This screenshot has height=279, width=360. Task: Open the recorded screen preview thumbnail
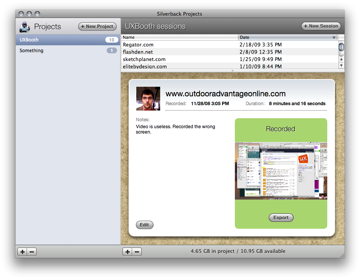(x=281, y=171)
